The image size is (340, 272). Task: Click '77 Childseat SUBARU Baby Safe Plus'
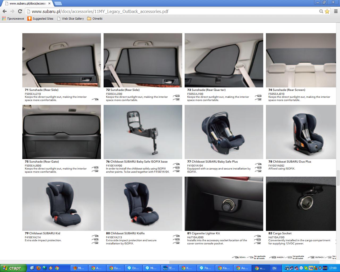pyautogui.click(x=212, y=161)
